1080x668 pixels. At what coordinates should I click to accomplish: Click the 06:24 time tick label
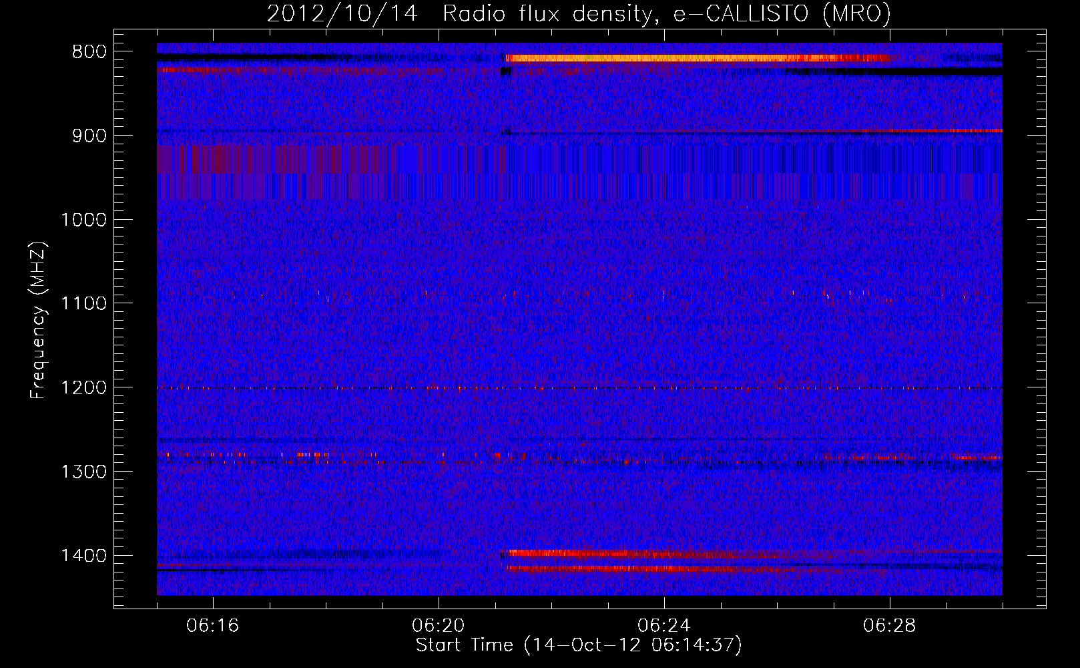664,626
